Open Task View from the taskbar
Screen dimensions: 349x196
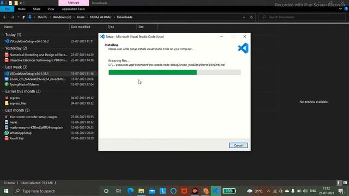pyautogui.click(x=118, y=191)
